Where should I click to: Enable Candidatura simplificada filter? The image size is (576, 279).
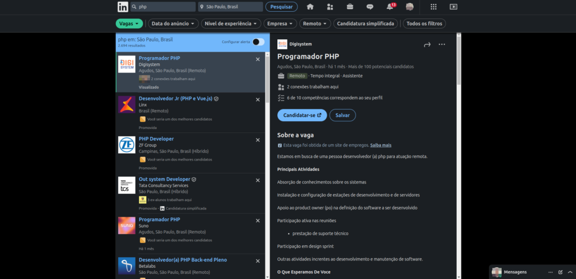pos(366,24)
